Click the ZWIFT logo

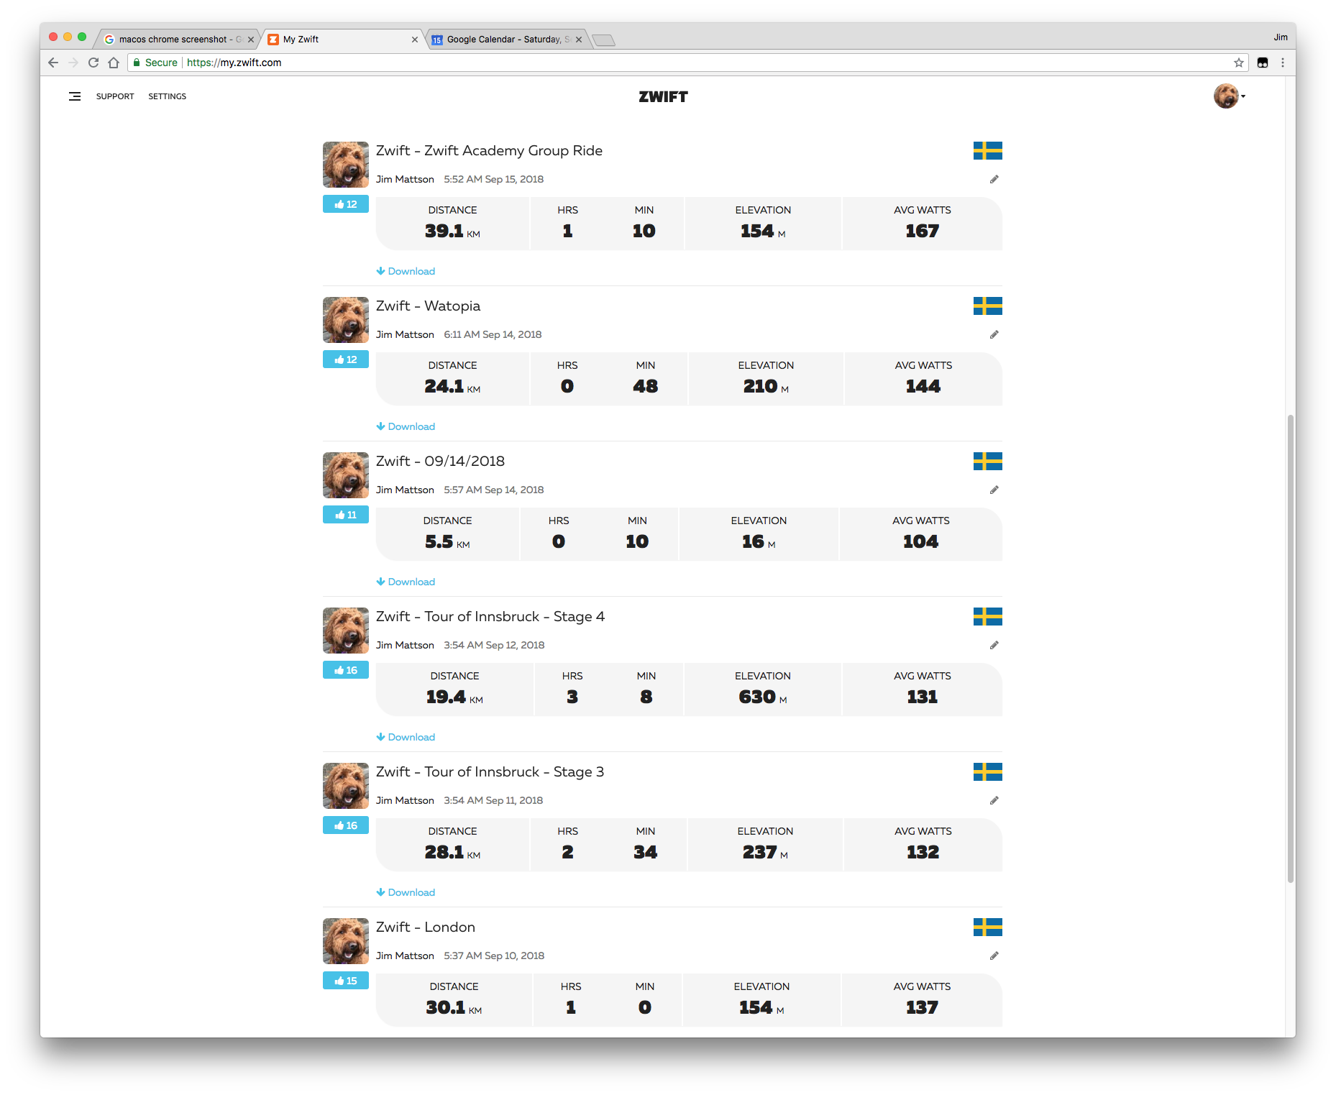point(663,96)
